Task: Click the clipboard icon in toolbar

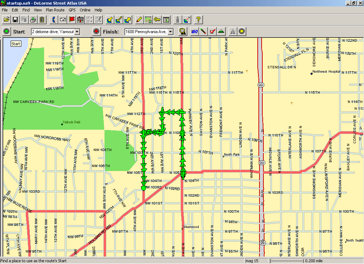Action: coord(42,20)
